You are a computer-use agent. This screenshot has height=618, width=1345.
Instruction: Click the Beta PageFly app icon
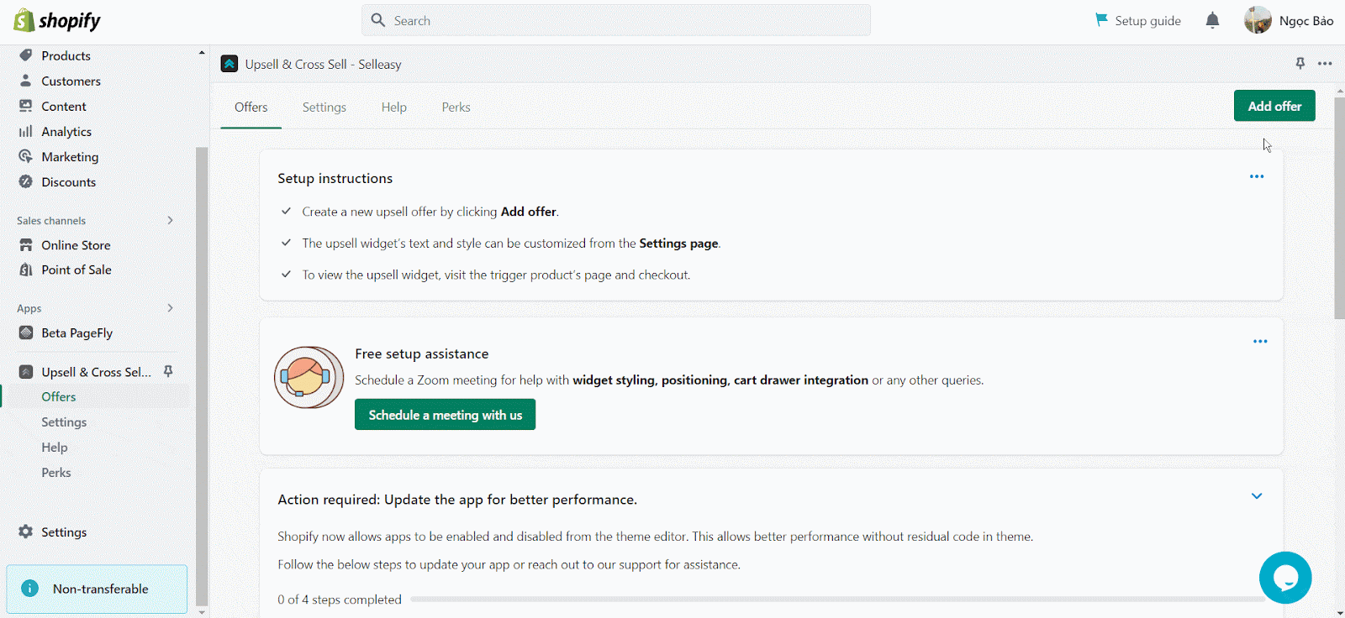(26, 333)
